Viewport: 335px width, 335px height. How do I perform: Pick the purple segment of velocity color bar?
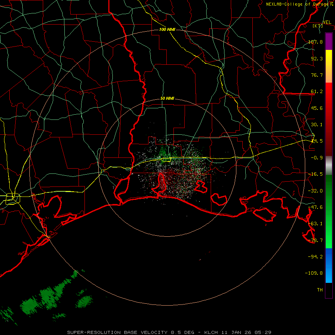click(329, 41)
